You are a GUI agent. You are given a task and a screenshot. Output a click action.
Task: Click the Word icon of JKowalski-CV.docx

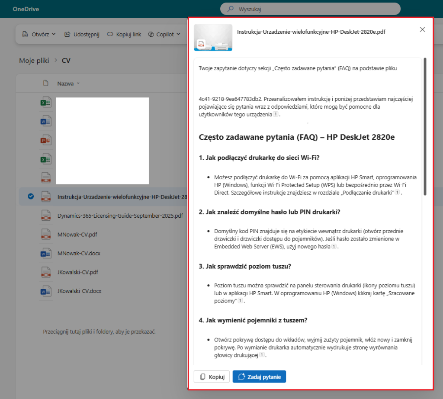46,291
